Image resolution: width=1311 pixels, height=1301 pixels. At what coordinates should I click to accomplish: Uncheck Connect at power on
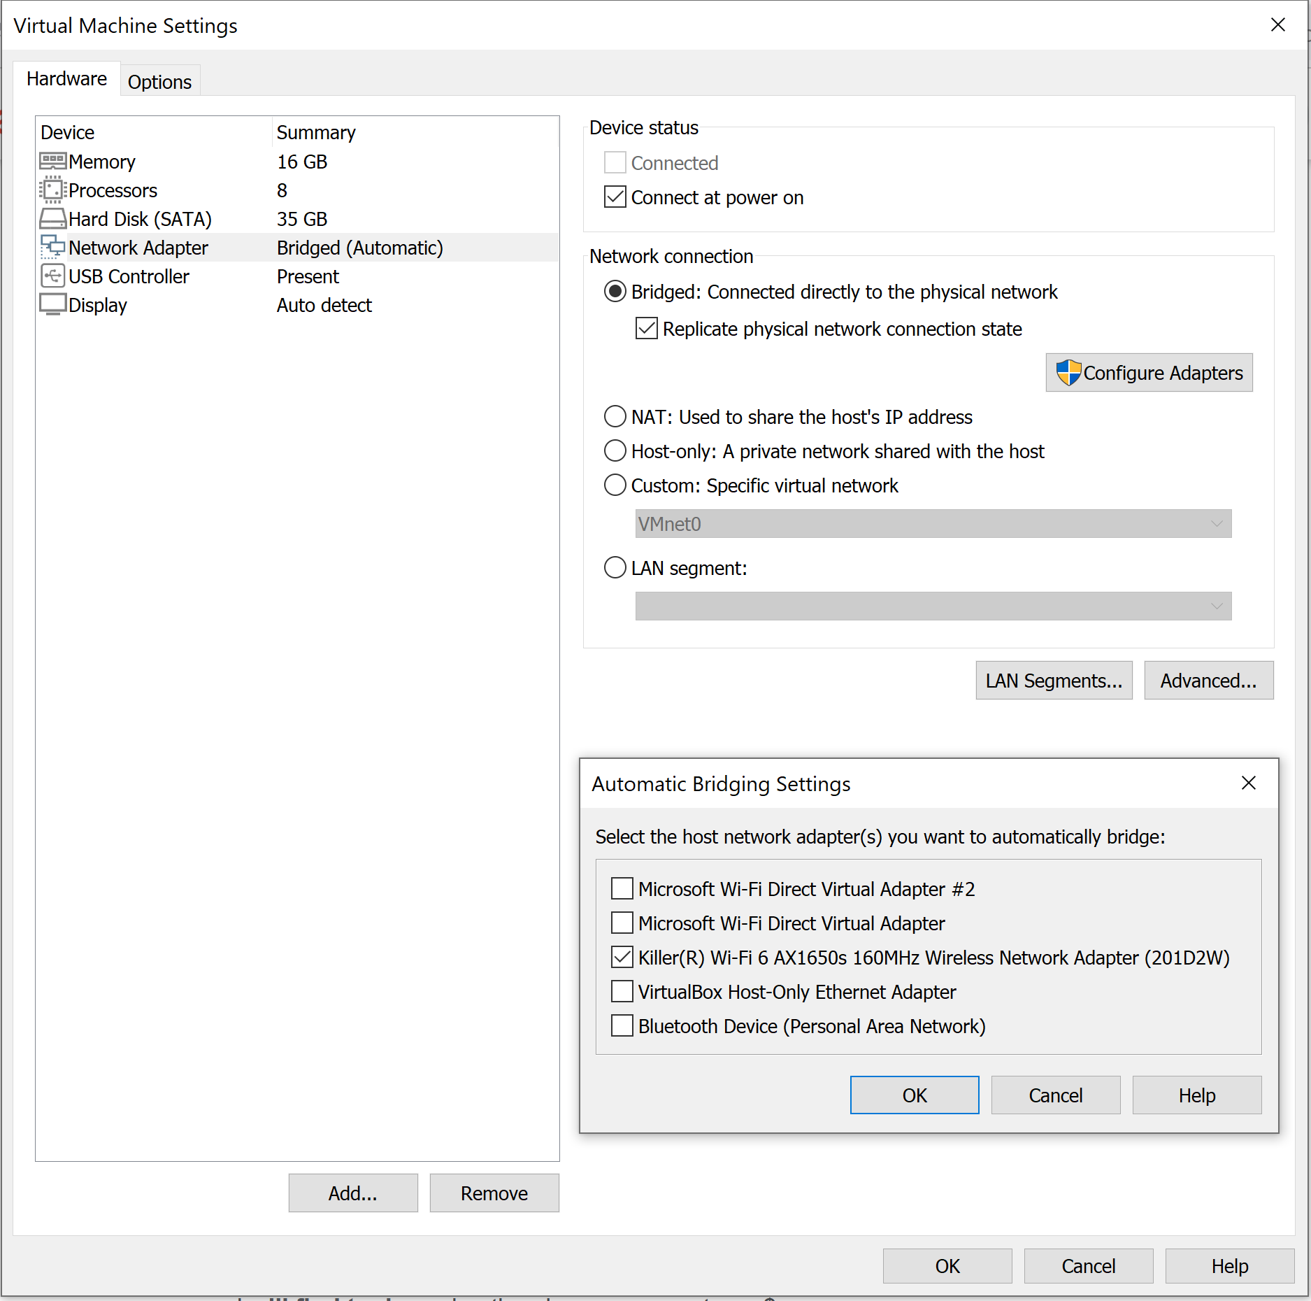(x=615, y=197)
